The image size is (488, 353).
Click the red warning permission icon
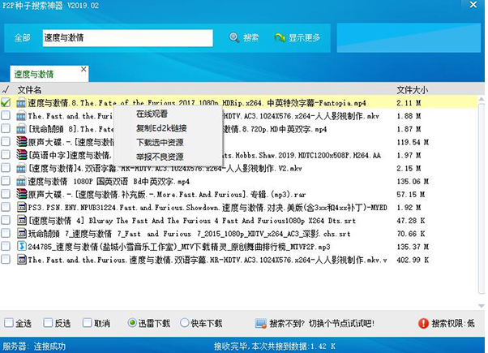point(423,324)
